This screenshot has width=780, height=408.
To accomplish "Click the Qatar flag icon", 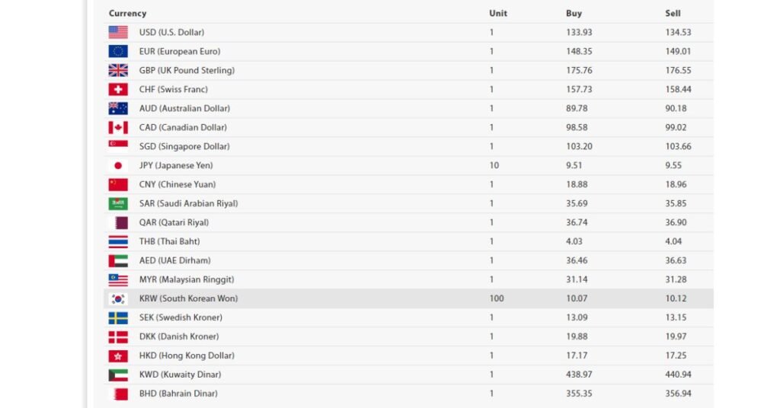I will pyautogui.click(x=118, y=222).
